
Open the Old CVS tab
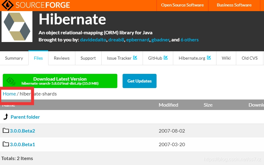click(250, 58)
